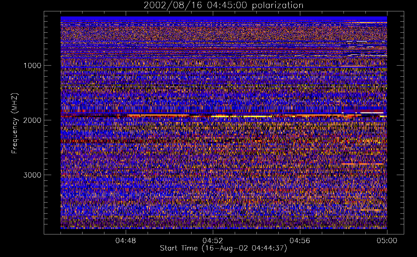
Task: Click the 'Start Time (16-Aug-02 04:44:37)' label
Action: (223, 248)
